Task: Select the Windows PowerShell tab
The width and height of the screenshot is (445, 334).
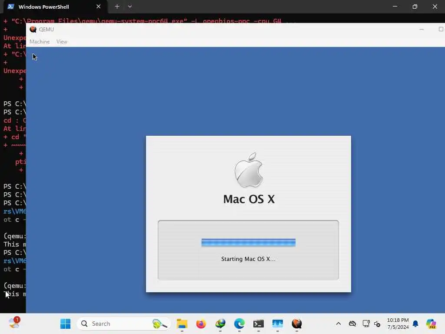Action: (55, 7)
